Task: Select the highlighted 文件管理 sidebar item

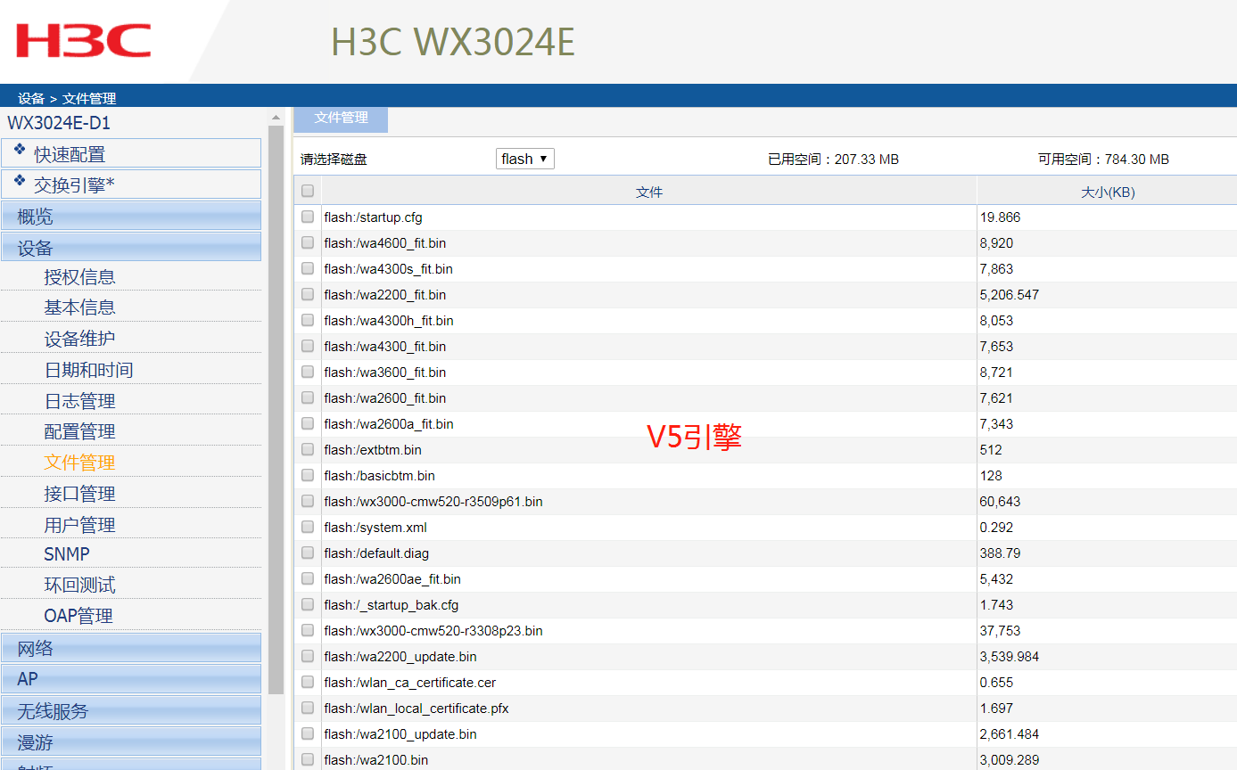Action: [79, 463]
